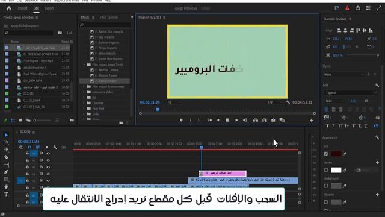
Task: Open the font dropdown showing Tajawal
Action: point(351,93)
